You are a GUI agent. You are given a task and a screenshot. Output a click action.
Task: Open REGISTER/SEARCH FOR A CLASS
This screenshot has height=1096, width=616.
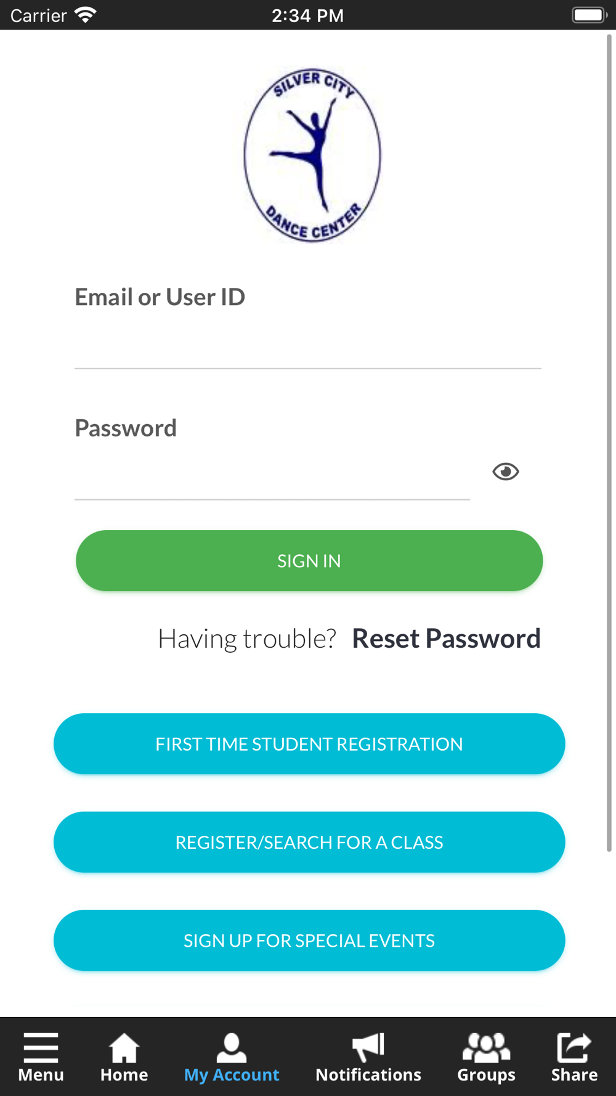click(309, 842)
